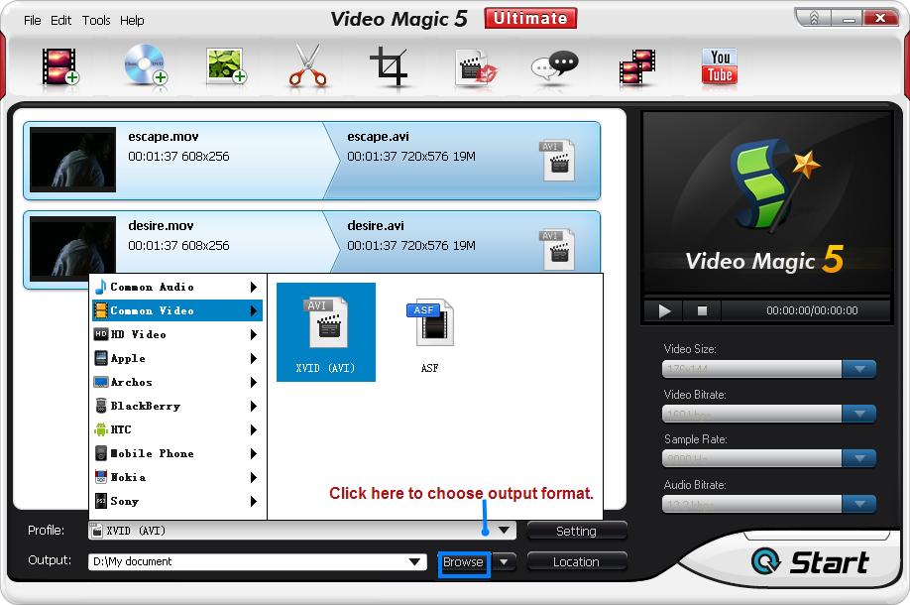Open the File menu
910x605 pixels.
point(33,20)
